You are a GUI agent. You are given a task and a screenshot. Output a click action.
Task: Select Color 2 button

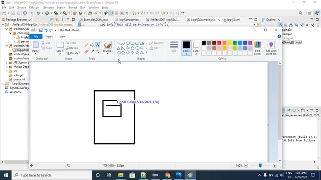(196, 48)
